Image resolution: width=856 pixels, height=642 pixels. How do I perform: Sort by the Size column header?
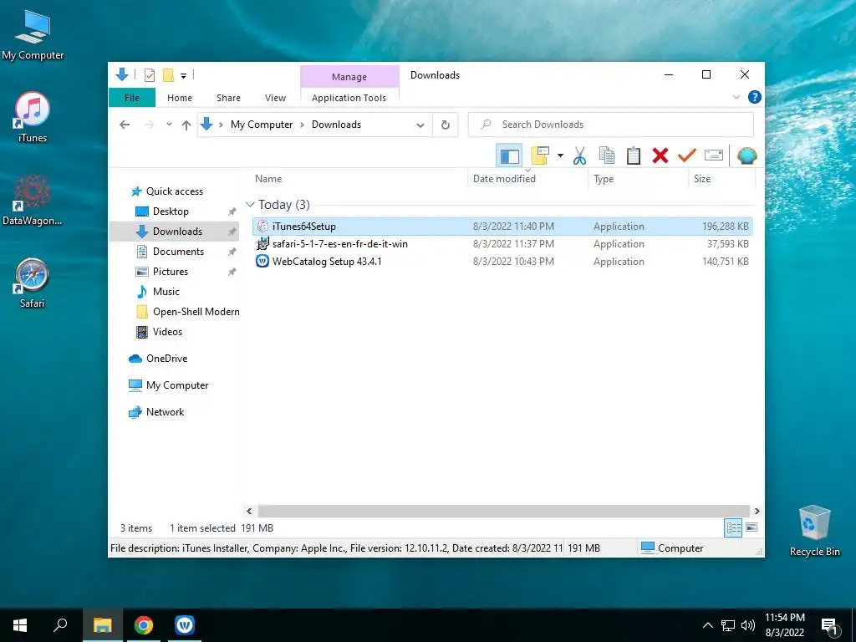721,179
